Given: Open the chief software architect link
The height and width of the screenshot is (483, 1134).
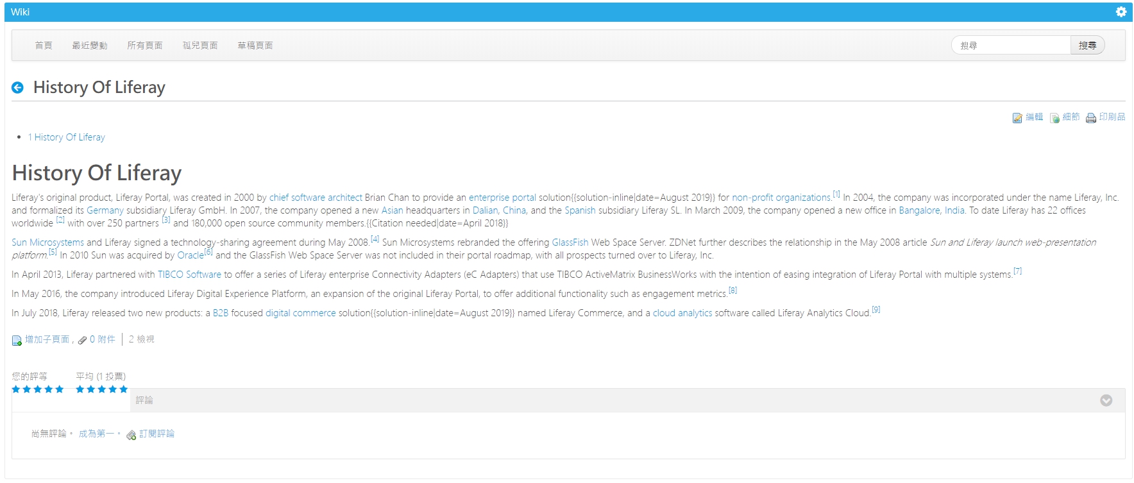Looking at the screenshot, I should point(316,198).
